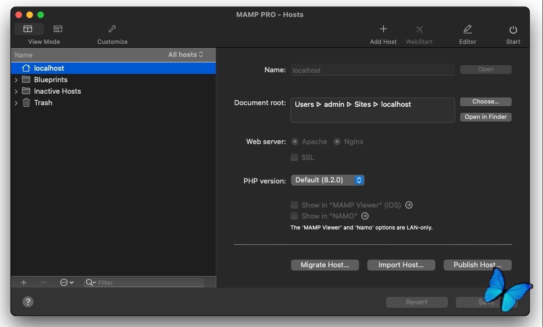Click the Filter magnifier icon

click(x=91, y=283)
